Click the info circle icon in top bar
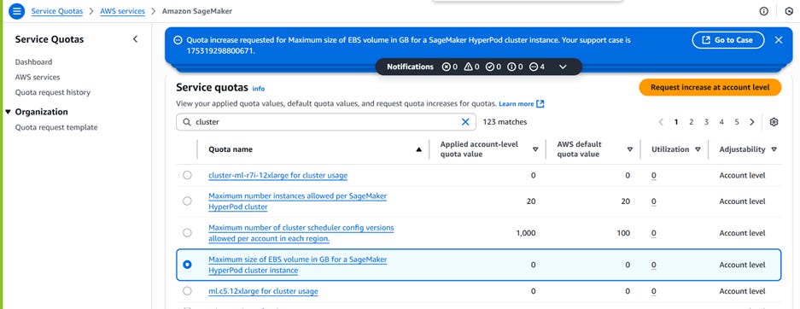 tap(764, 11)
